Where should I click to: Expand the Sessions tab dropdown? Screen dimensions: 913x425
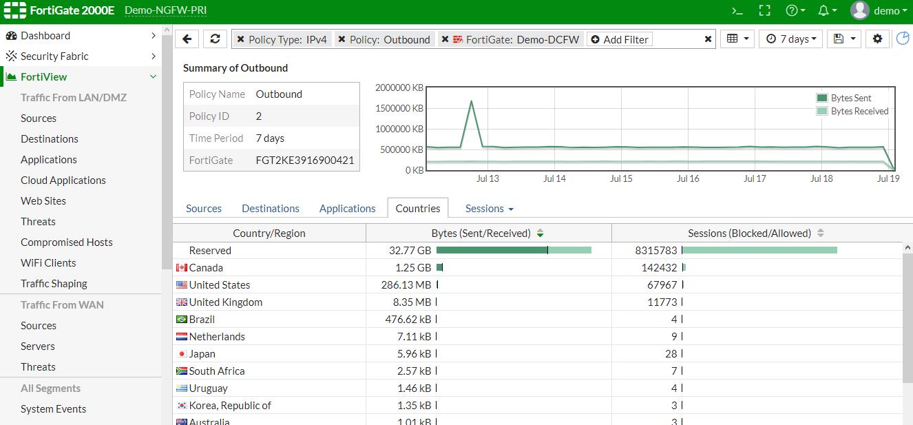489,209
